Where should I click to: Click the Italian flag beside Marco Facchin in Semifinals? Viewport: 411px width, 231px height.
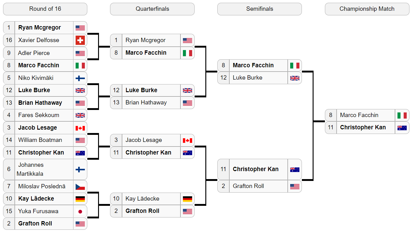[x=295, y=65]
